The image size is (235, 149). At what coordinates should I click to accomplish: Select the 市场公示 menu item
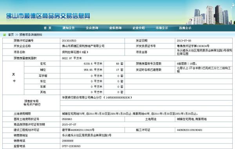[162, 28]
